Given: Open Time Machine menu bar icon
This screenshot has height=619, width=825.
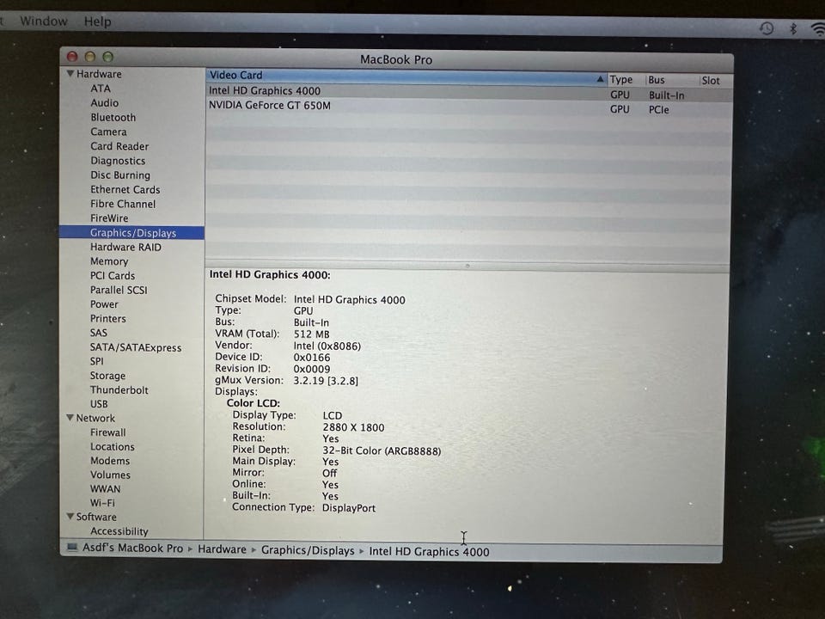Looking at the screenshot, I should [x=767, y=28].
